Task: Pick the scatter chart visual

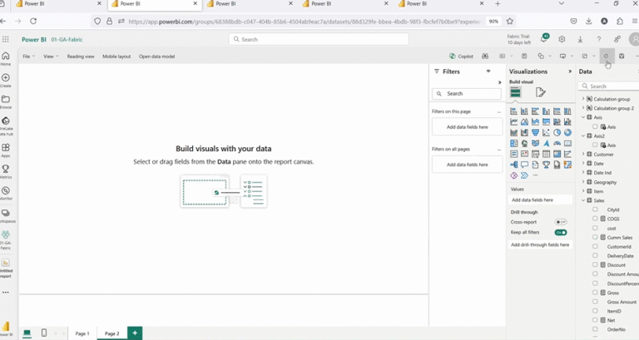Action: 546,132
